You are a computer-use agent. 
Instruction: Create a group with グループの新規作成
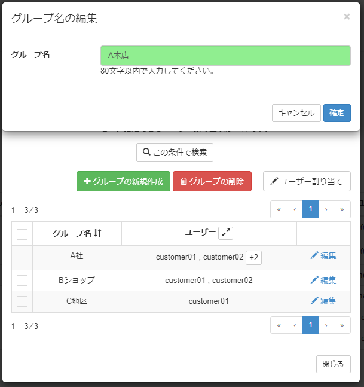pos(123,181)
